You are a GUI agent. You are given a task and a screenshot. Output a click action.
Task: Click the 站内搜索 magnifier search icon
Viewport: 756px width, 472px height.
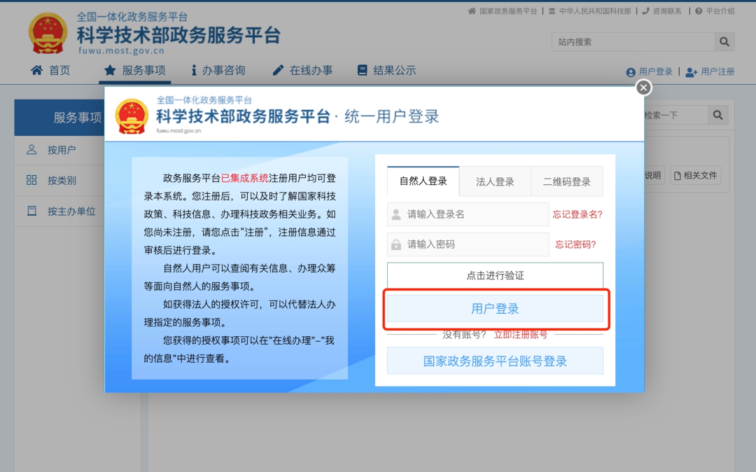tap(724, 41)
